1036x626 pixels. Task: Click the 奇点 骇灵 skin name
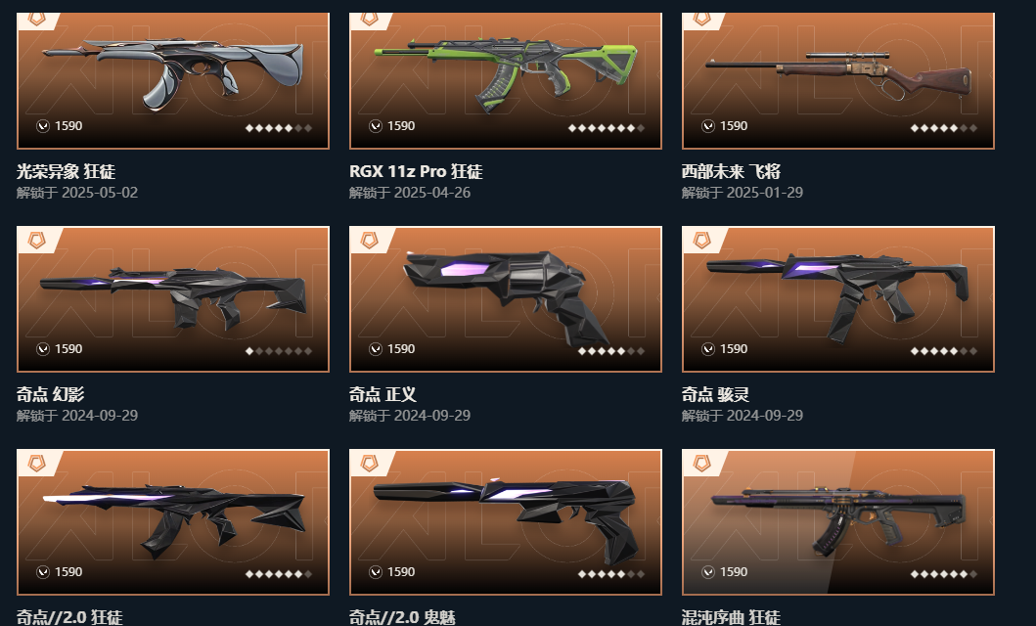[x=715, y=394]
